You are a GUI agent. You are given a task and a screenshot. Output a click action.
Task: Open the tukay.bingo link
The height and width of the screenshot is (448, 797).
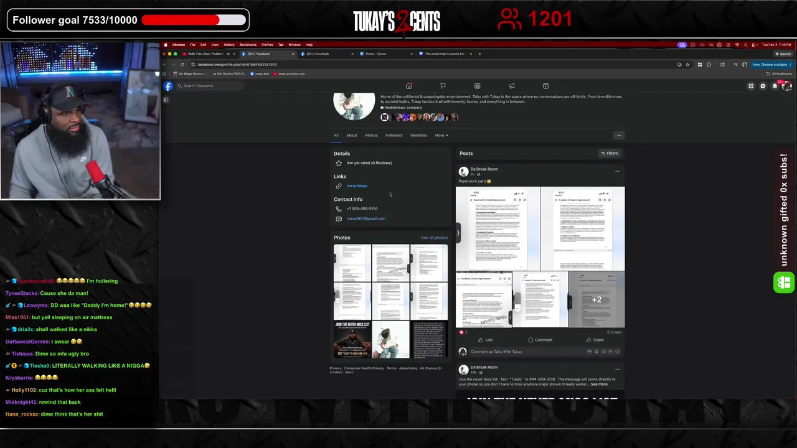357,186
